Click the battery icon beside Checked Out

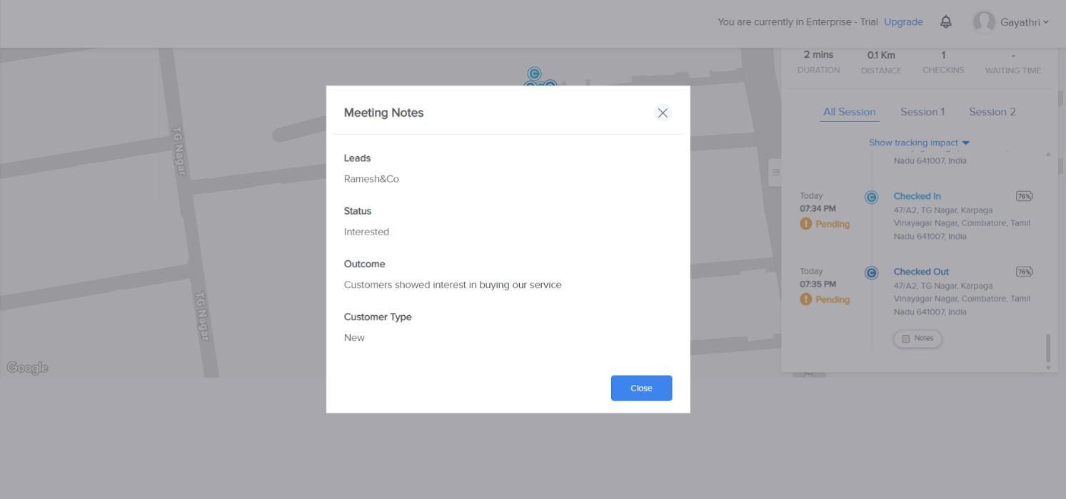click(x=1024, y=272)
